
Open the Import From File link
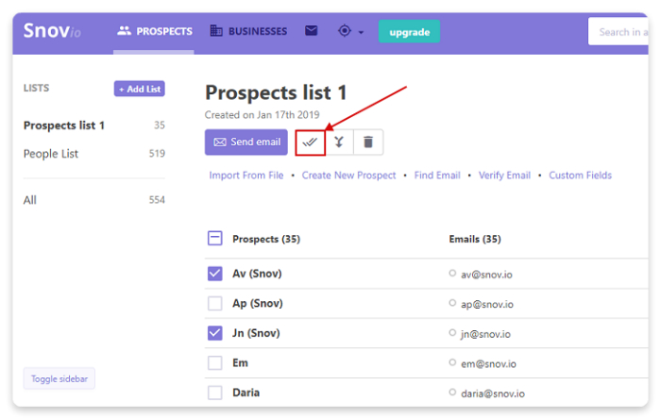pyautogui.click(x=246, y=176)
